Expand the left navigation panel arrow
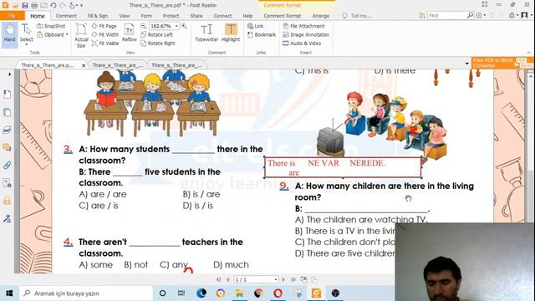Viewport: 535px width, 301px height. 9,74
